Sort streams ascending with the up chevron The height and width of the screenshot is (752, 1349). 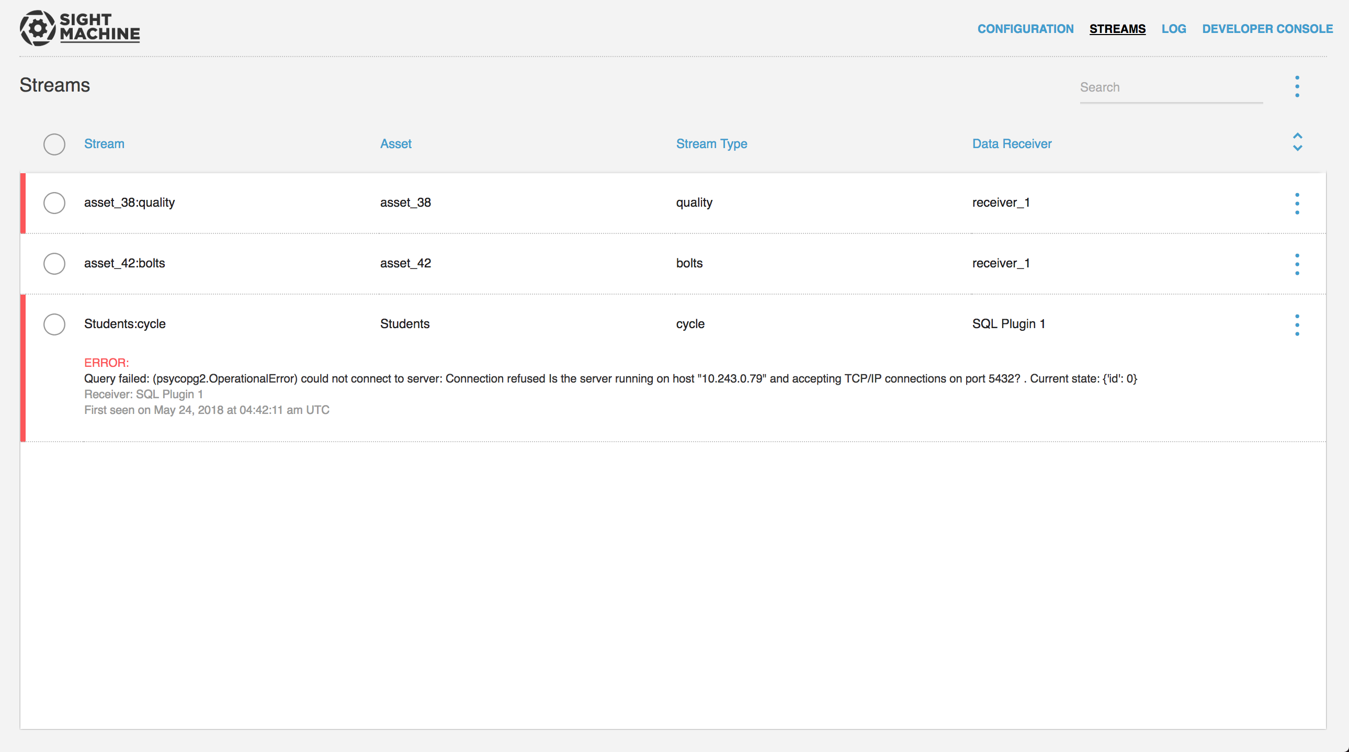[1297, 137]
